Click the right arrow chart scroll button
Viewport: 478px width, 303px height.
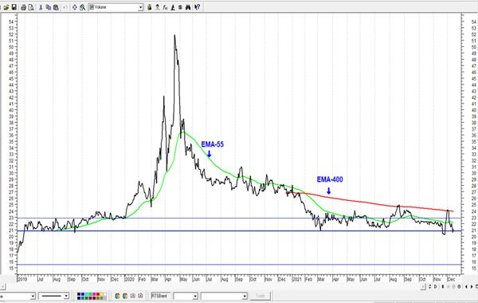(x=472, y=286)
